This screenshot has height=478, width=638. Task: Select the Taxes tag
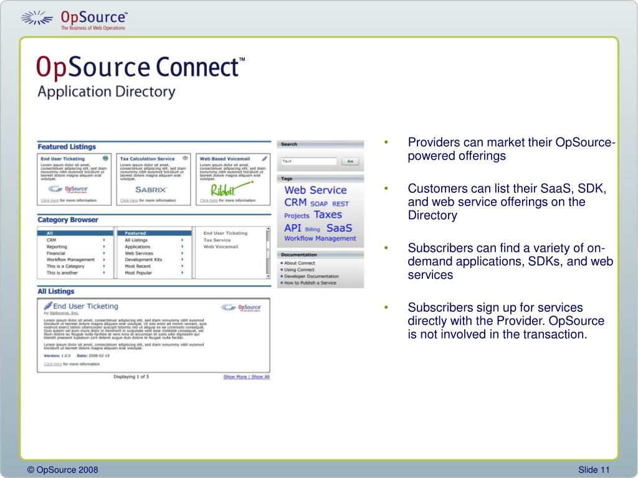pos(328,215)
